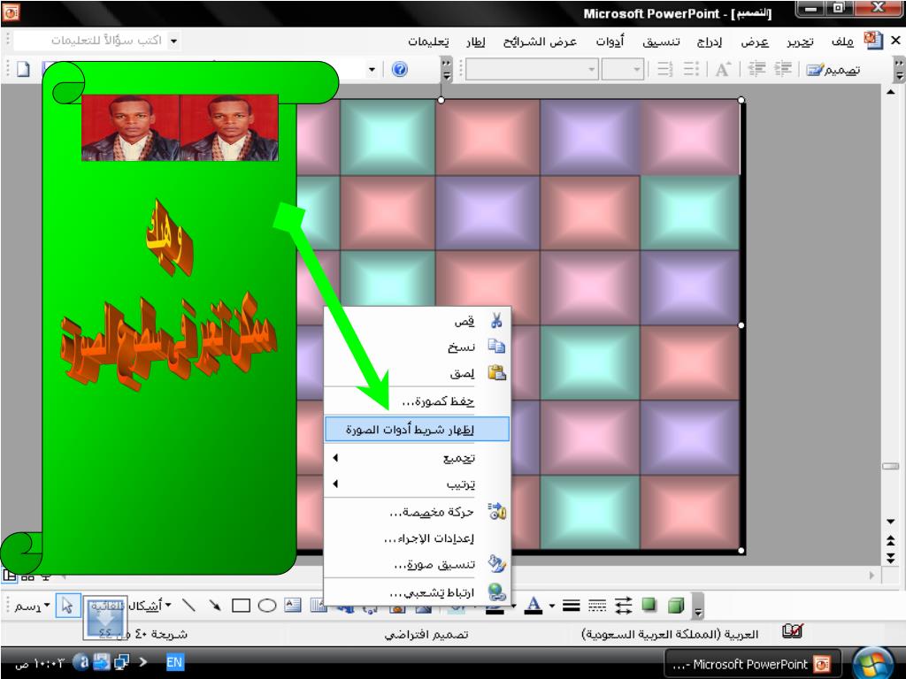This screenshot has width=906, height=679.
Task: Select the Arrow drawing tool
Action: (x=215, y=605)
